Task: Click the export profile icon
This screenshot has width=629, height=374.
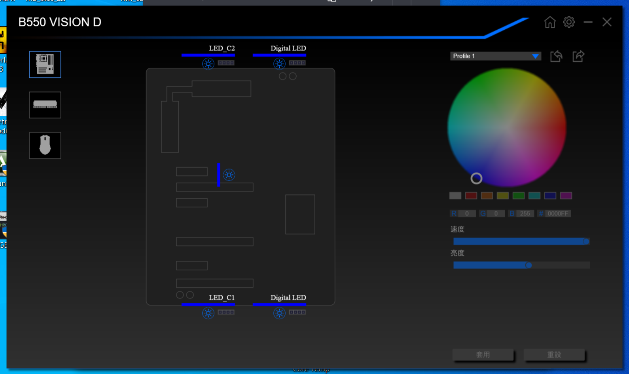Action: point(578,56)
